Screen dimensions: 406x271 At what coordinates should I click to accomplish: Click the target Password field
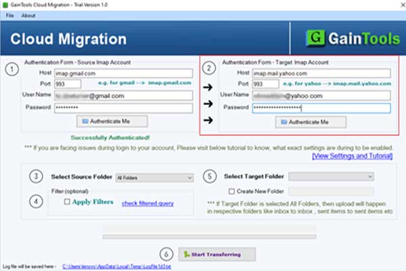[321, 108]
